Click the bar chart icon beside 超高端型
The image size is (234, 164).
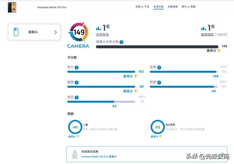[204, 28]
